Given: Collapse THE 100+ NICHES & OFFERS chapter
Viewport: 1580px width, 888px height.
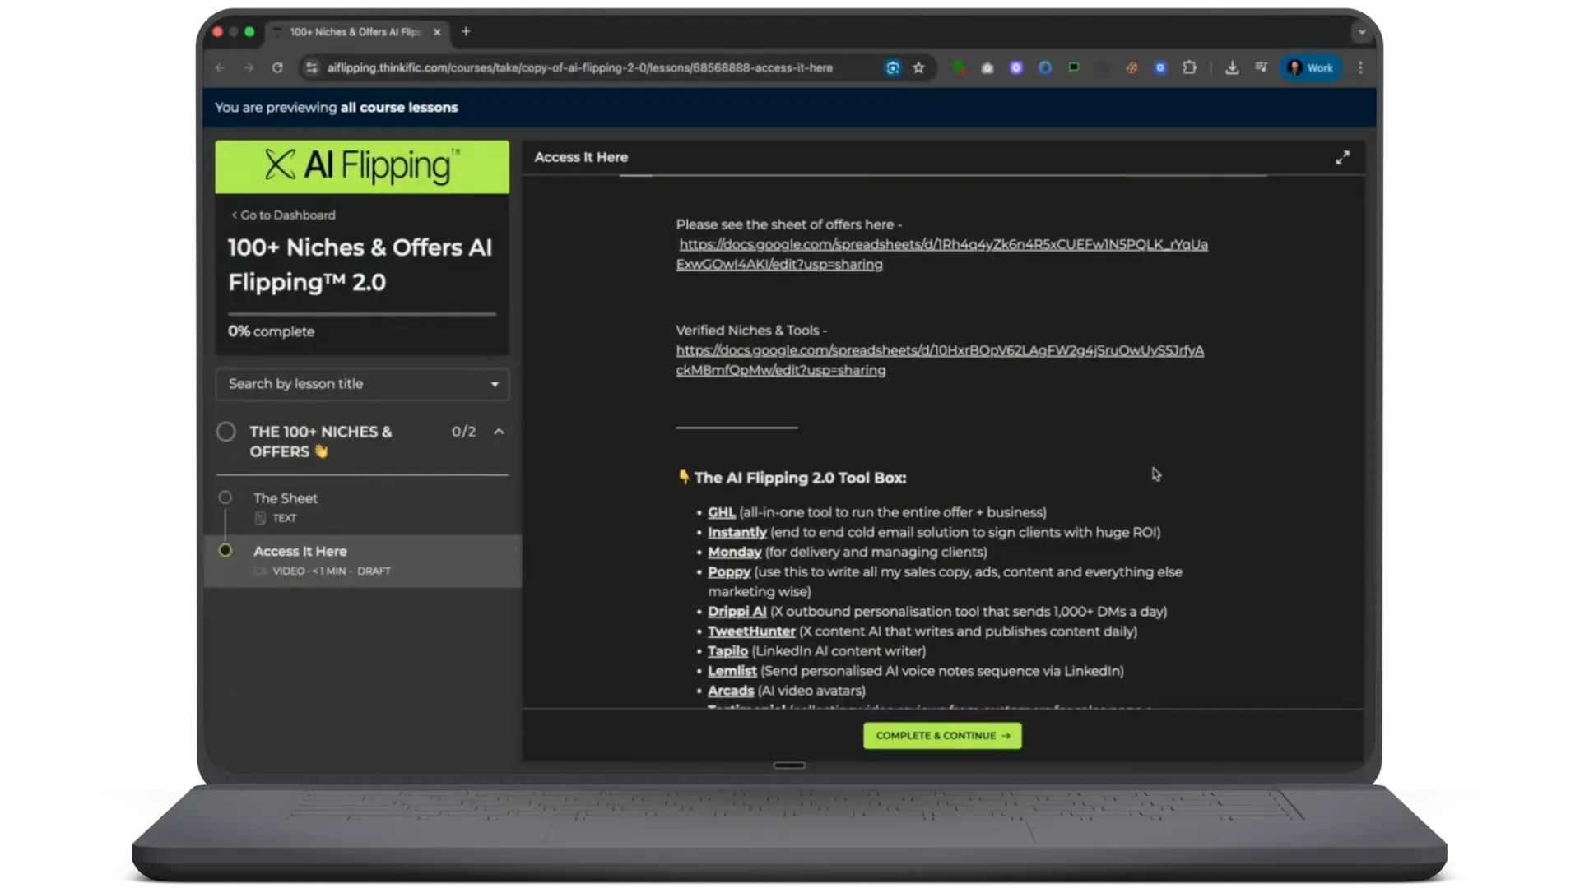Looking at the screenshot, I should pos(499,432).
